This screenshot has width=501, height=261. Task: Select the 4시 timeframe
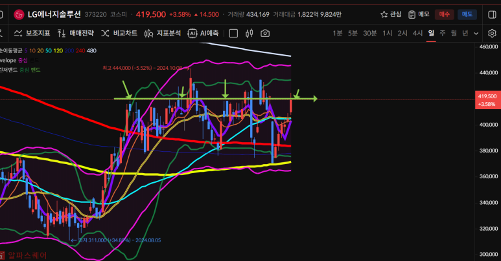(x=417, y=33)
